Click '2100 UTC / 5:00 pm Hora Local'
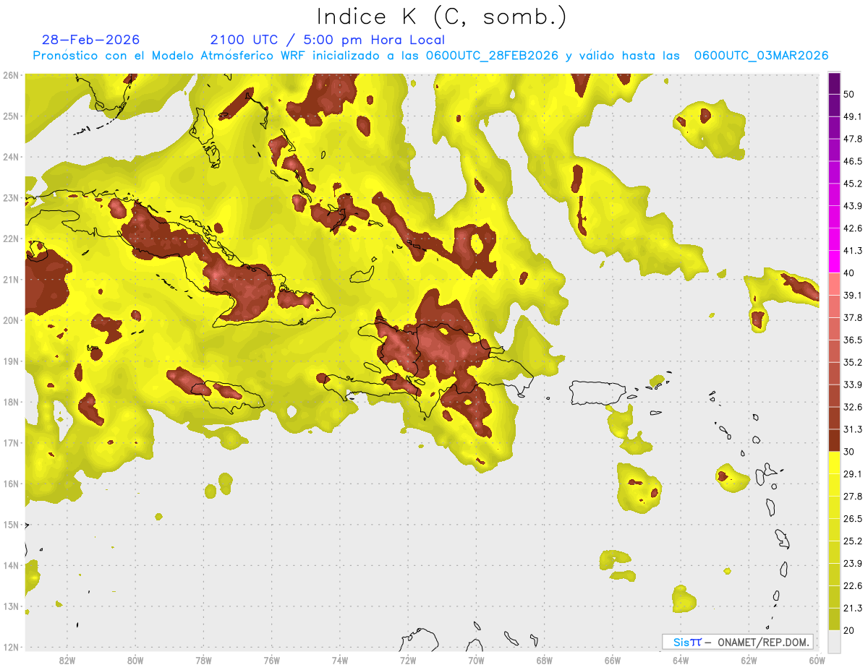Screen dimensions: 868x670 pos(328,40)
